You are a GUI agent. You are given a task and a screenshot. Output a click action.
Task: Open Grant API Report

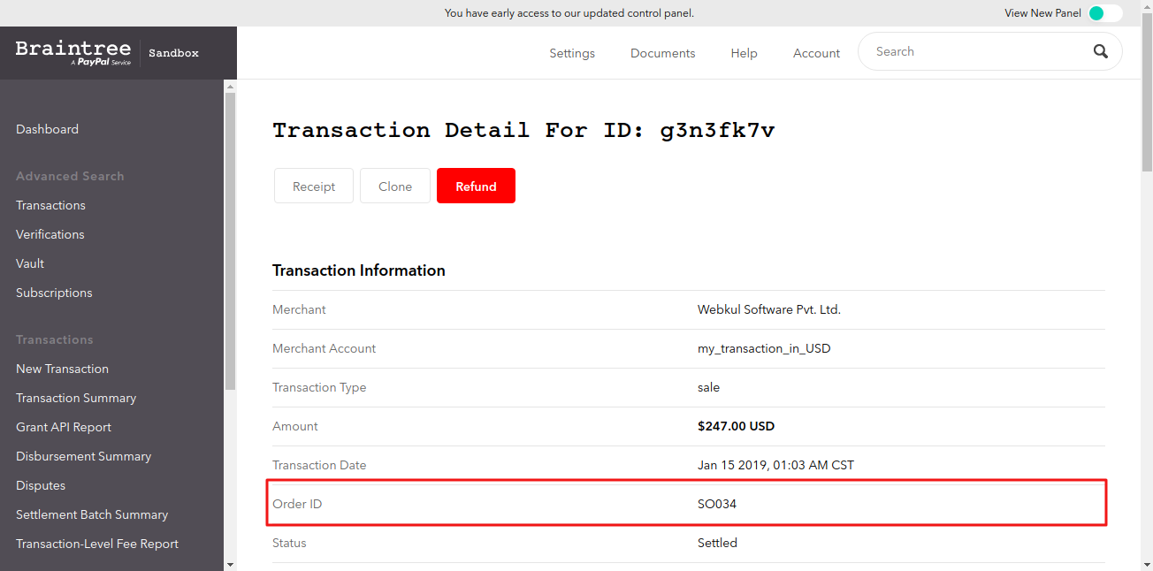coord(64,427)
